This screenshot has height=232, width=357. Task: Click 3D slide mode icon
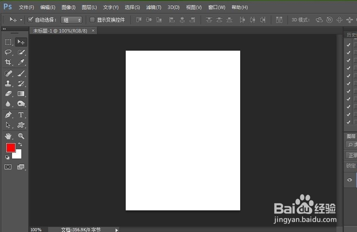(x=350, y=20)
